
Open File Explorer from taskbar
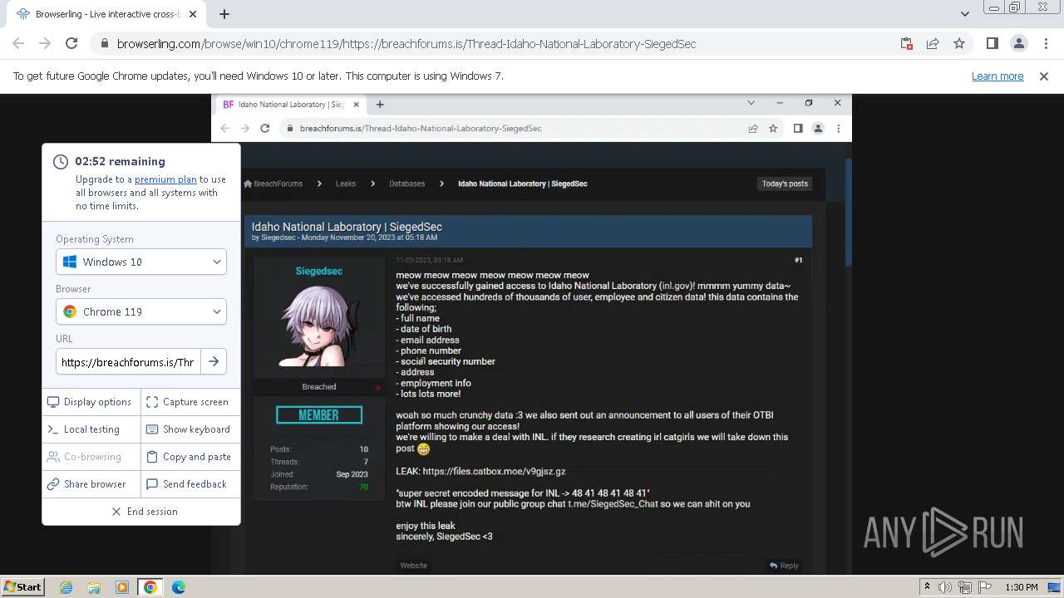pos(94,587)
